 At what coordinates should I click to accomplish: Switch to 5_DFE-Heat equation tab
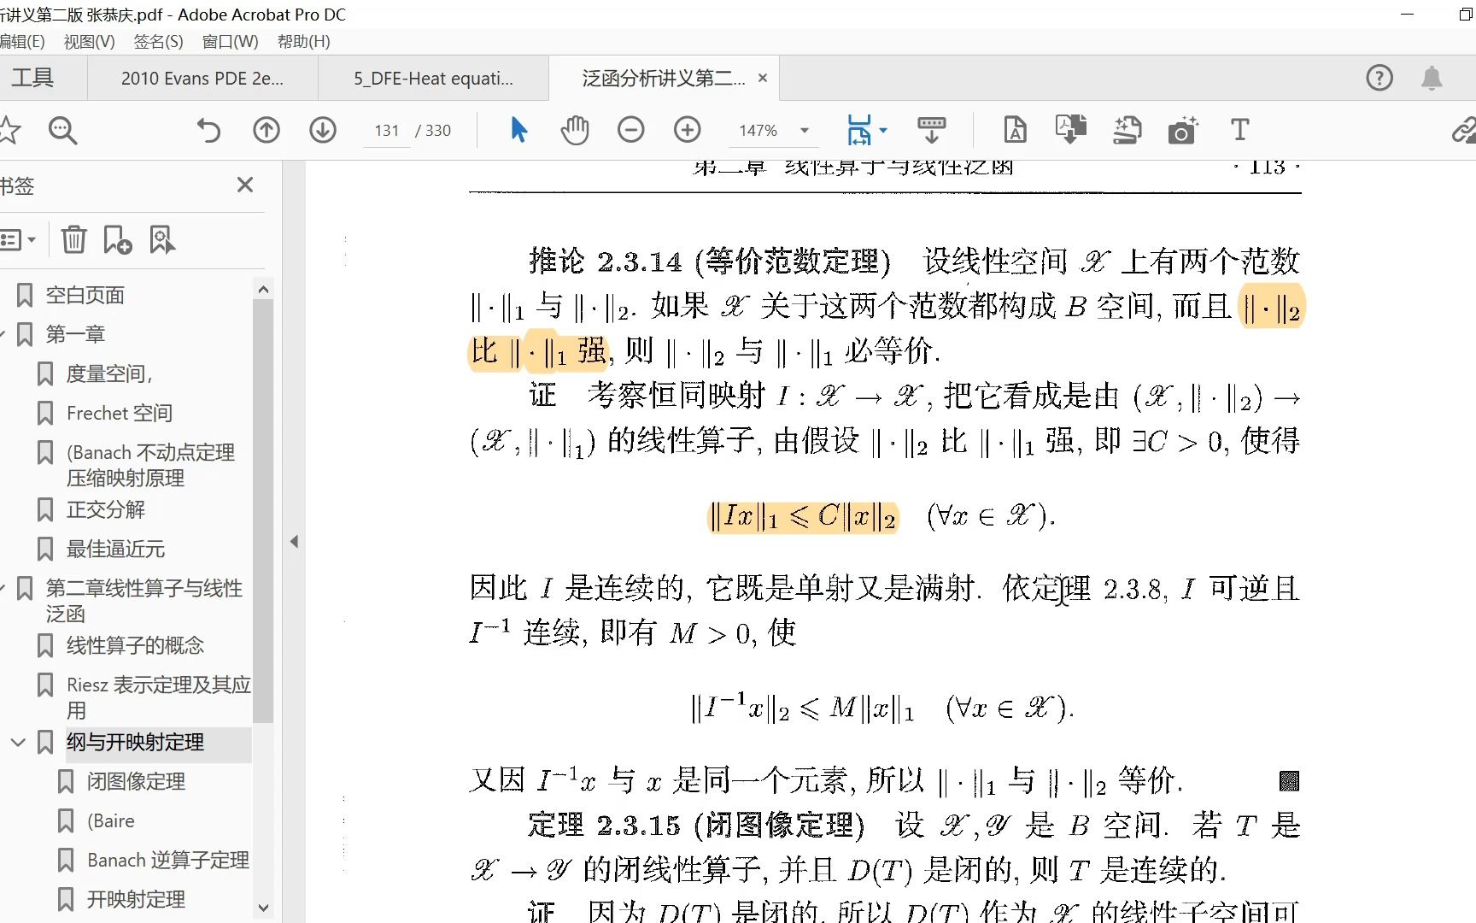click(x=434, y=79)
